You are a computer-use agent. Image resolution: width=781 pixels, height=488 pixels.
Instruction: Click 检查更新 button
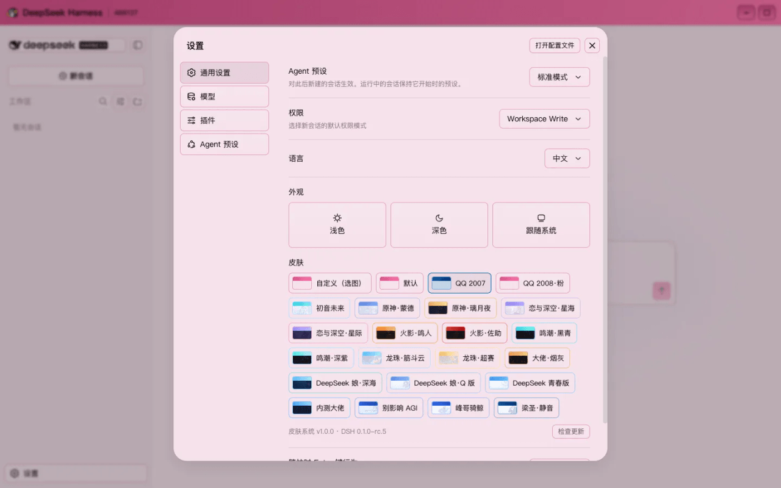(571, 431)
